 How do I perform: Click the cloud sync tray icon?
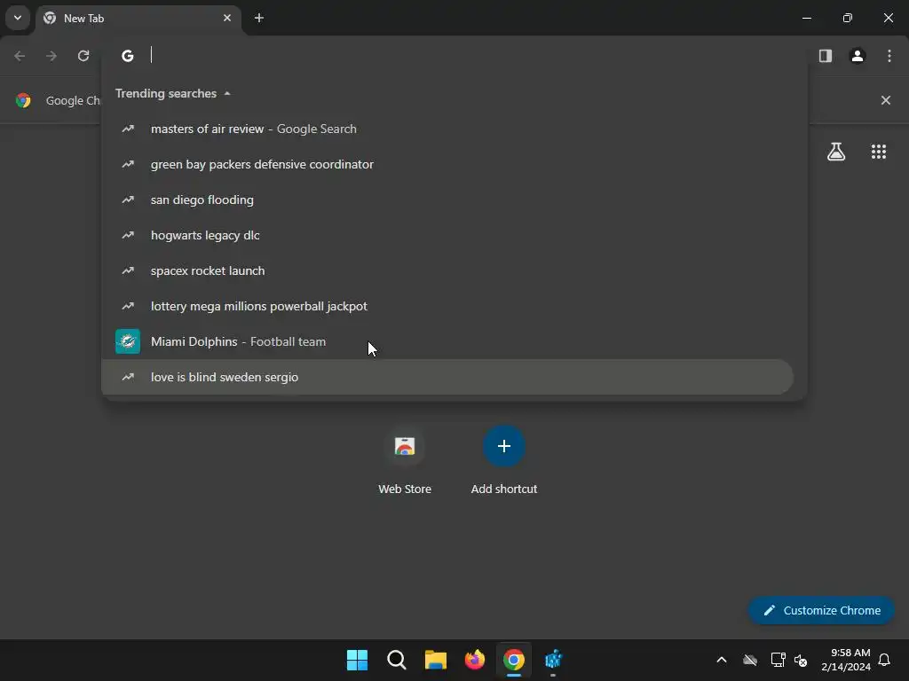pyautogui.click(x=750, y=660)
